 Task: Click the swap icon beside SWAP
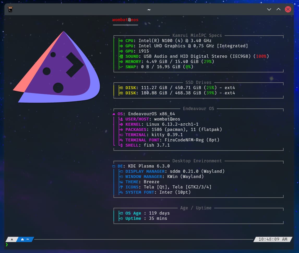122,67
